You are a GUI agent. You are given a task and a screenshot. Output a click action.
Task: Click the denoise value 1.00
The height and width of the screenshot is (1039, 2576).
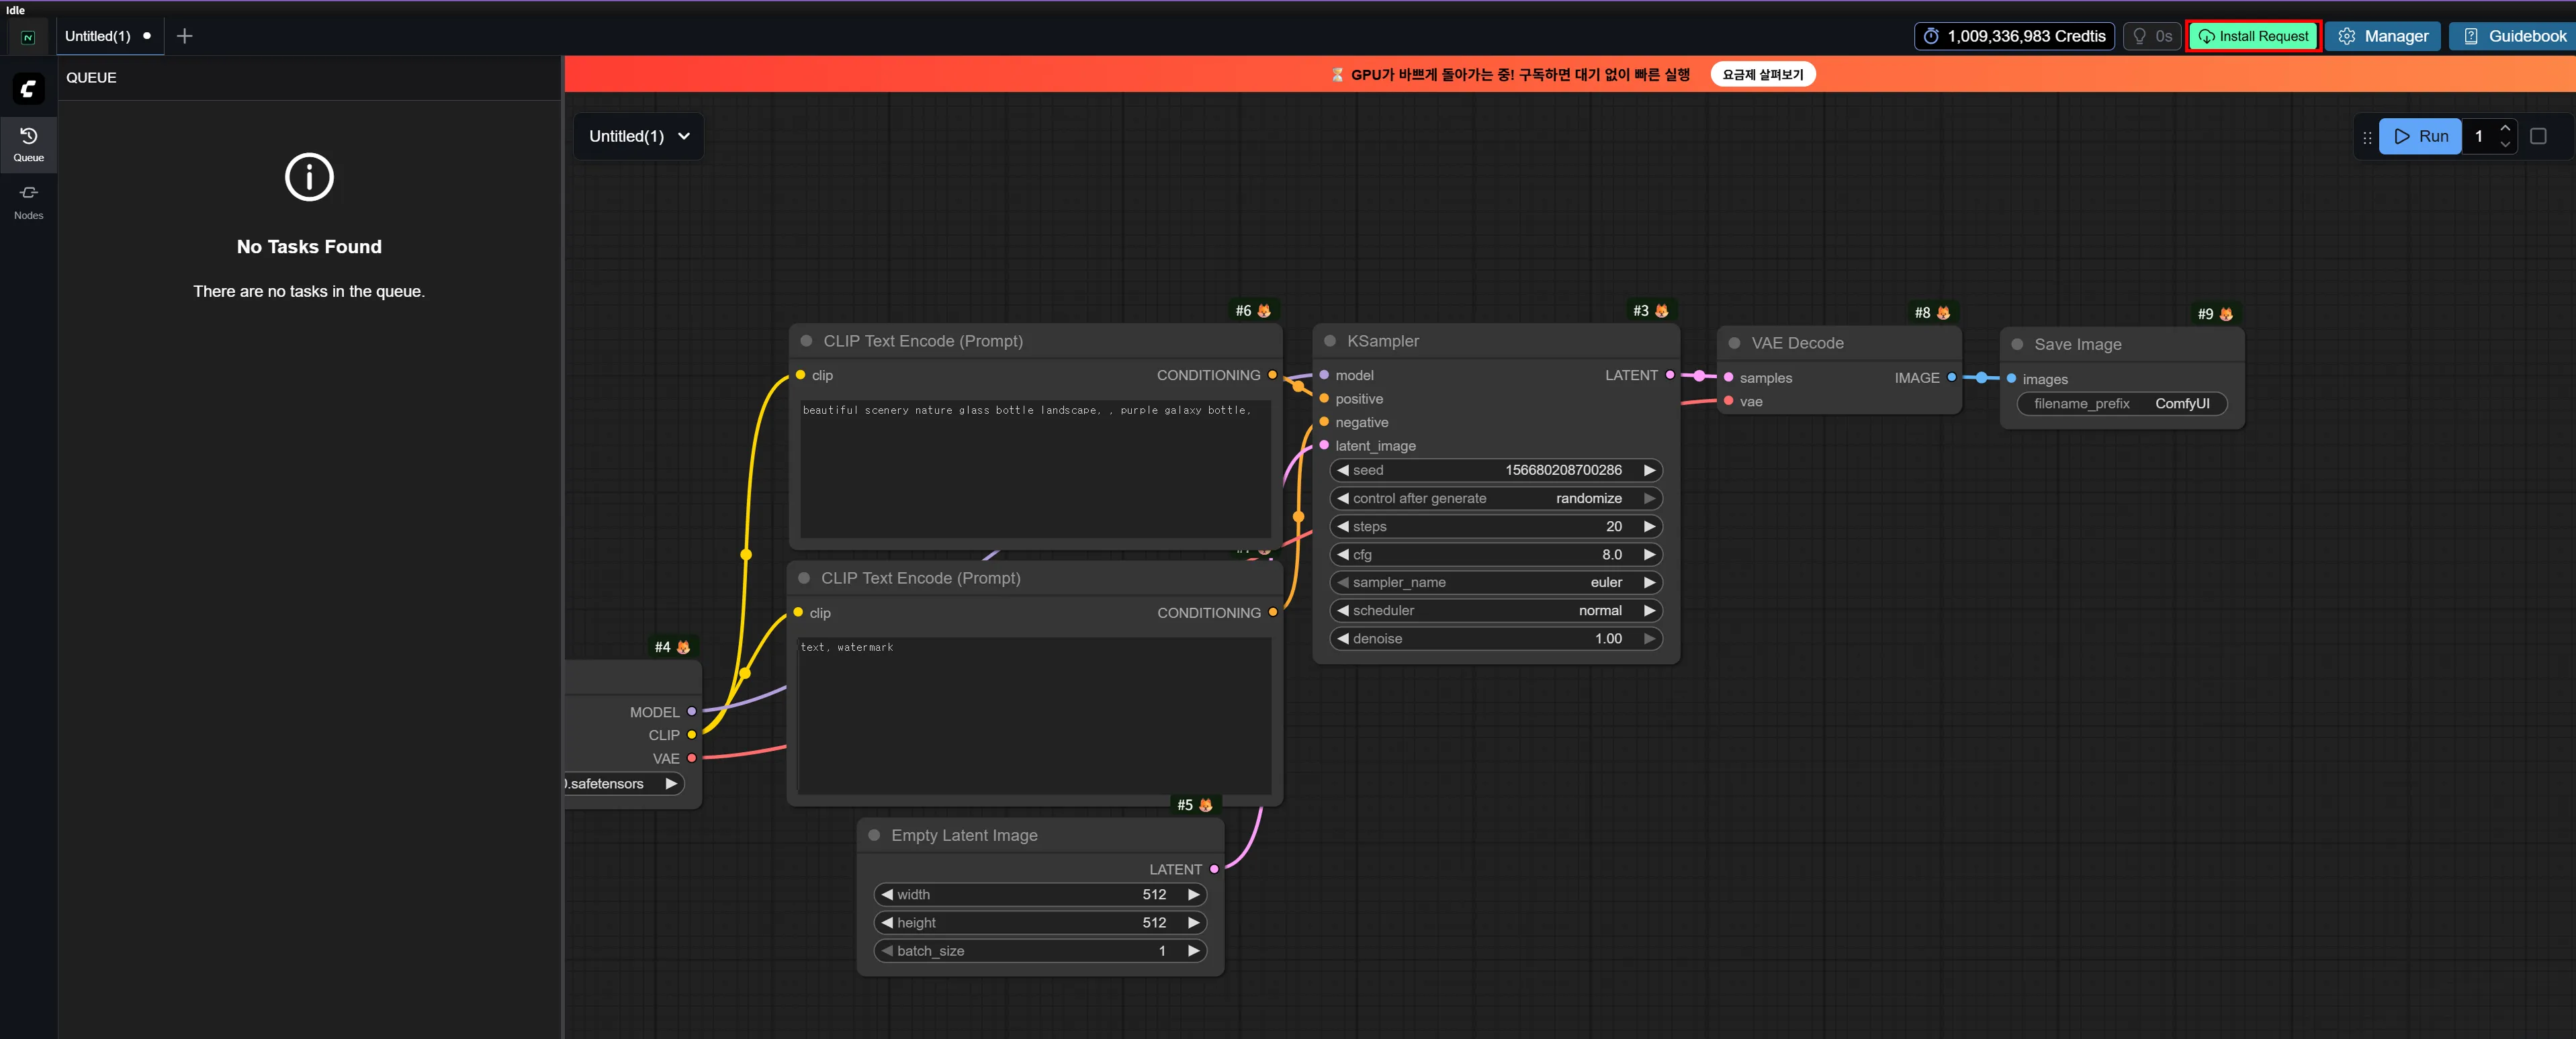[1608, 638]
